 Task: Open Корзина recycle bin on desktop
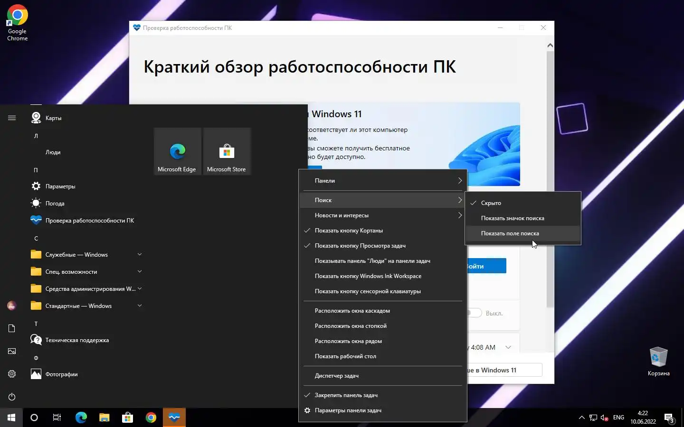tap(658, 362)
